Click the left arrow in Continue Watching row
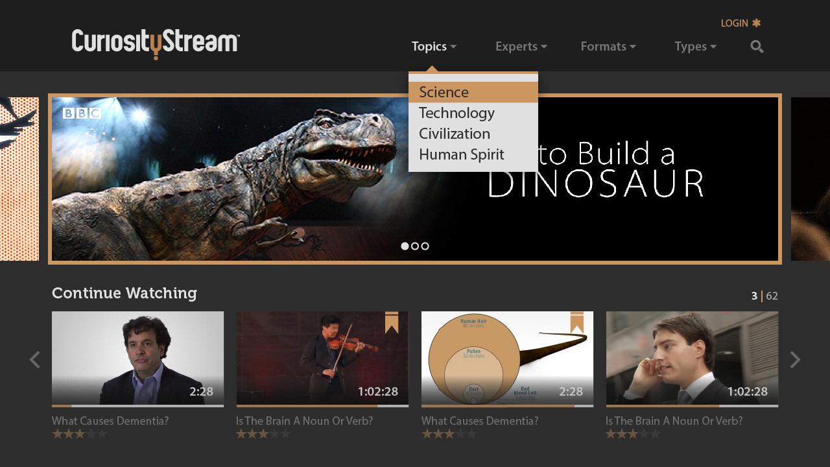Image resolution: width=830 pixels, height=467 pixels. pos(34,359)
